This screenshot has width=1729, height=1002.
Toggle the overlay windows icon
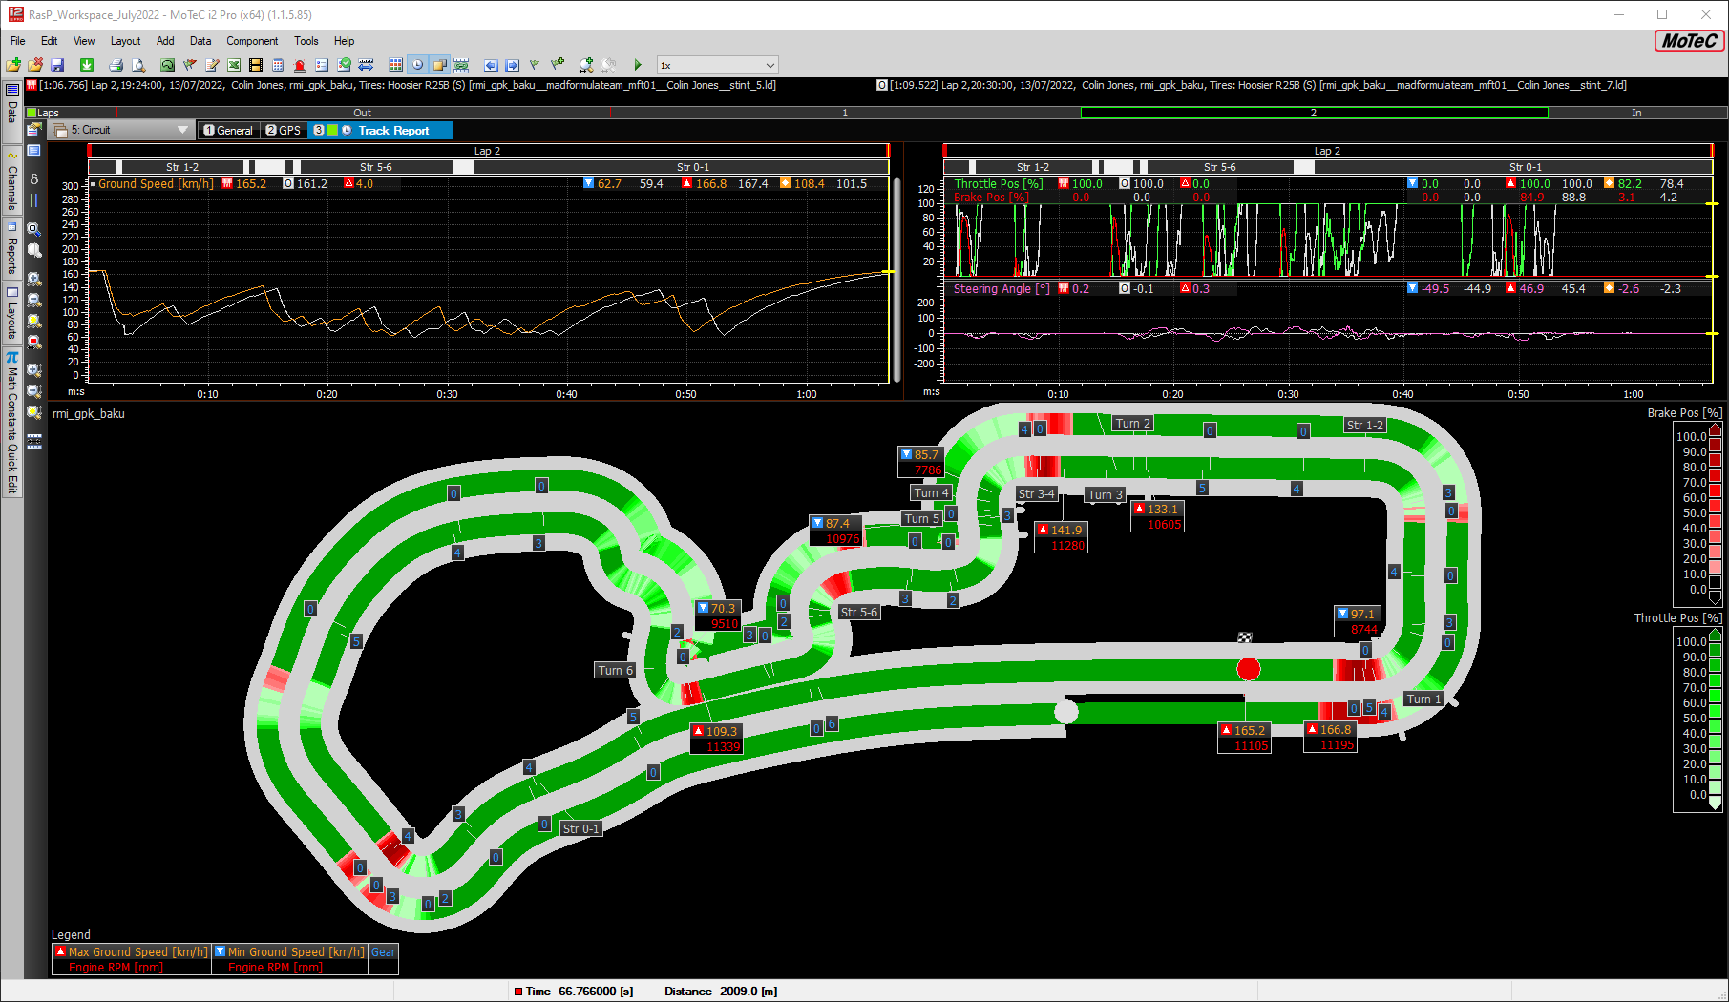pyautogui.click(x=439, y=65)
